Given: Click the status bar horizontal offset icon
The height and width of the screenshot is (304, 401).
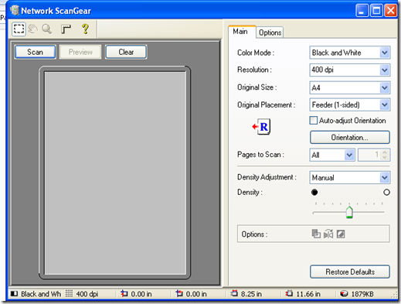Looking at the screenshot, I should (124, 293).
